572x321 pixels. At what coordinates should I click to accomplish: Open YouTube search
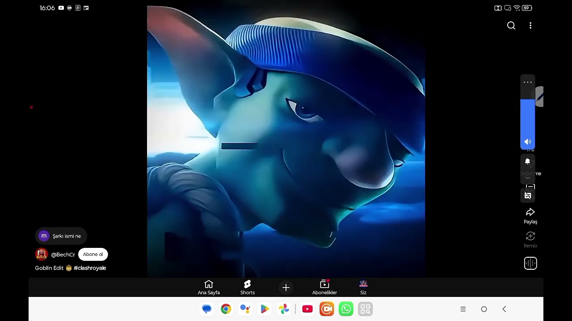click(511, 25)
